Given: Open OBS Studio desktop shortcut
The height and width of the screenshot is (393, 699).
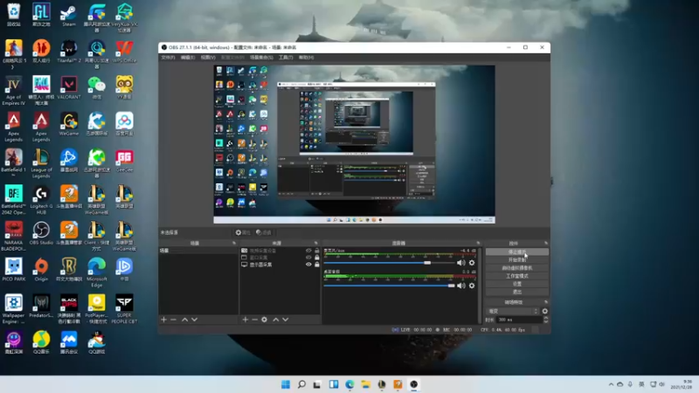Looking at the screenshot, I should [41, 233].
